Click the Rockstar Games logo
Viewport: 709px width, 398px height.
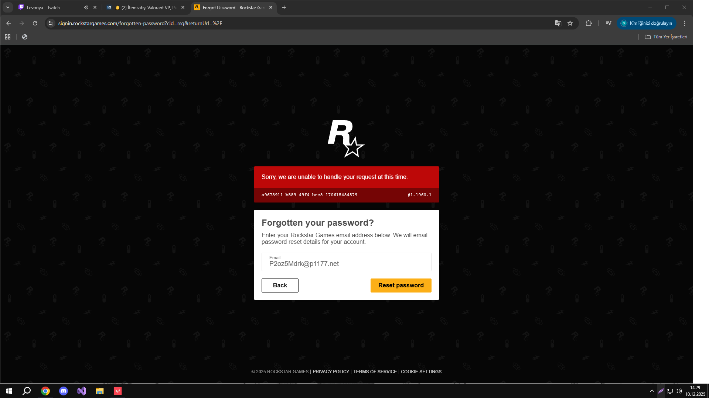pyautogui.click(x=346, y=139)
